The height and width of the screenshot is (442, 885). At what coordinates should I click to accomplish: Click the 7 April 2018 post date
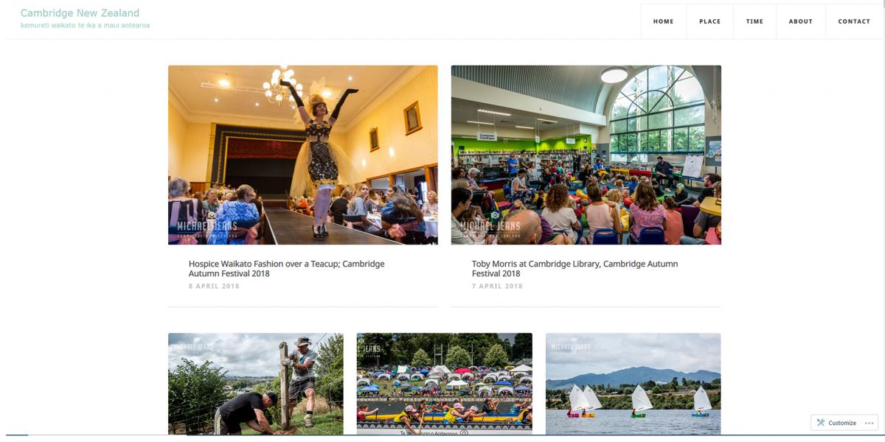coord(497,286)
